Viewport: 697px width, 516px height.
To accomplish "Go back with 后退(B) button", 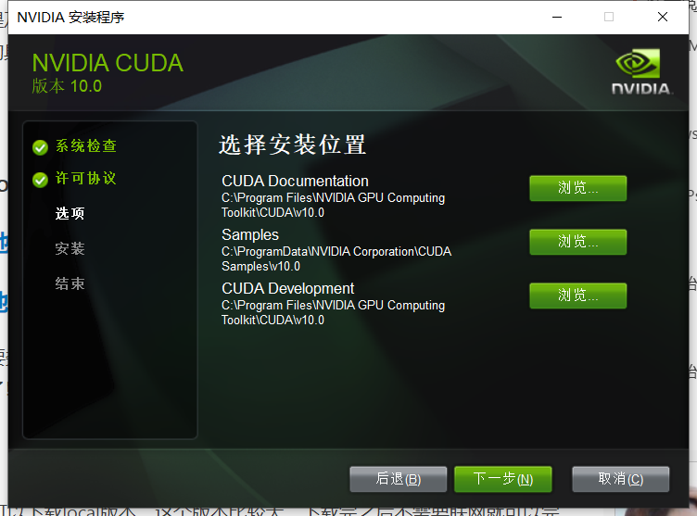I will pyautogui.click(x=399, y=479).
